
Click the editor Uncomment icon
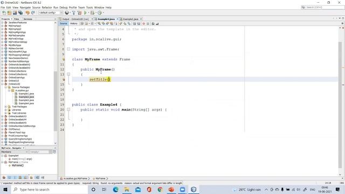[157, 24]
